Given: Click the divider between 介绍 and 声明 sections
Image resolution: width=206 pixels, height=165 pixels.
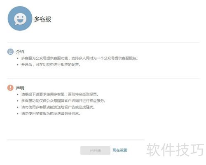Looking at the screenshot, I should click(103, 79).
